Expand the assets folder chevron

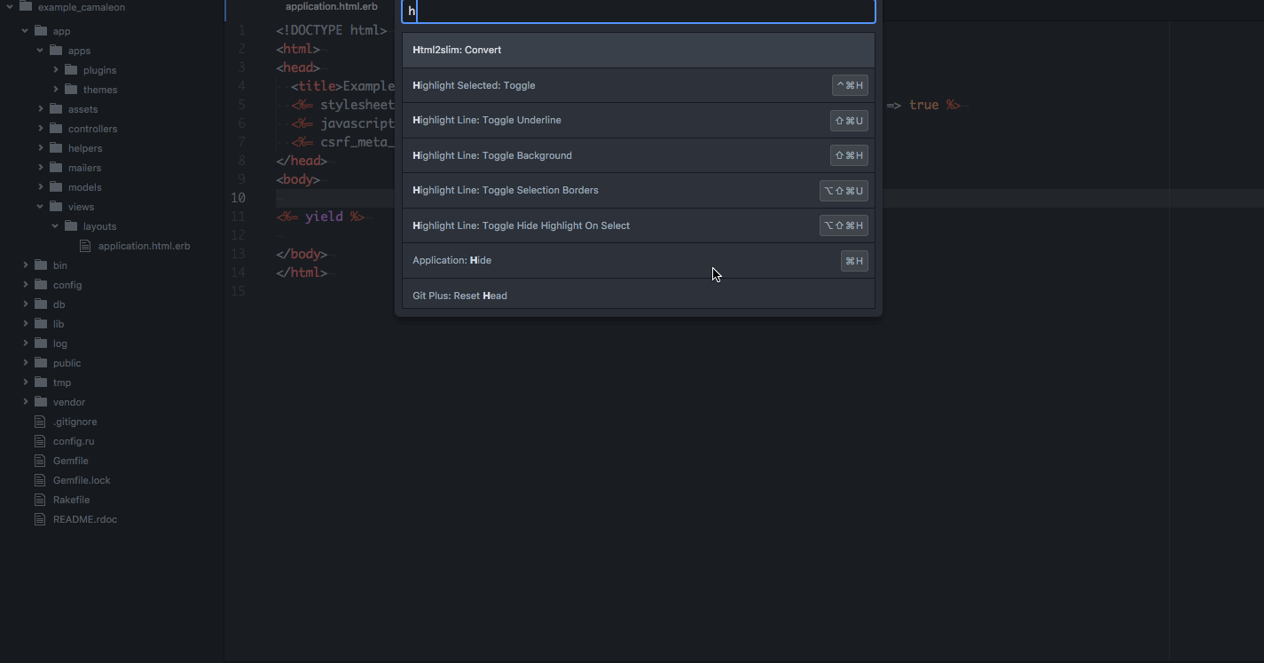pyautogui.click(x=41, y=109)
